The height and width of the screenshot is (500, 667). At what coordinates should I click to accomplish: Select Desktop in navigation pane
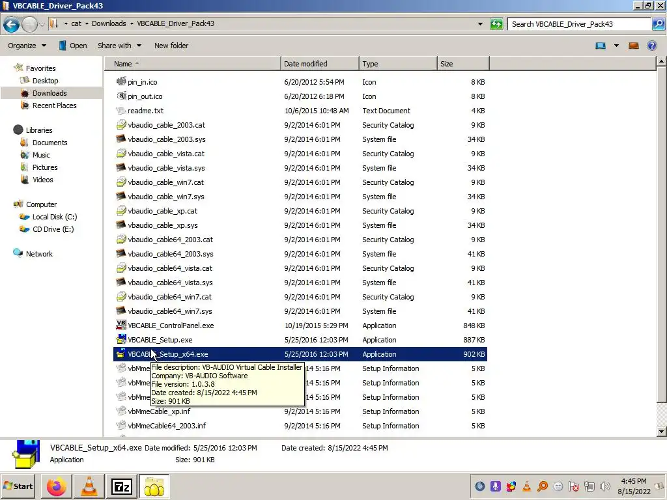point(45,80)
